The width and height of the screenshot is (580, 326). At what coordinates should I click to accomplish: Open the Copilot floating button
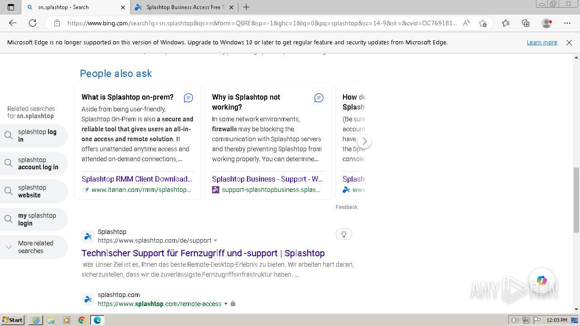[542, 281]
